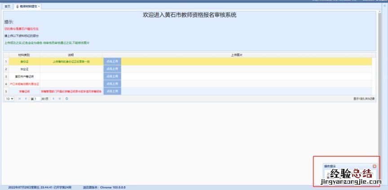Click the row number 3 cell
388x190 pixels.
pyautogui.click(x=6, y=76)
